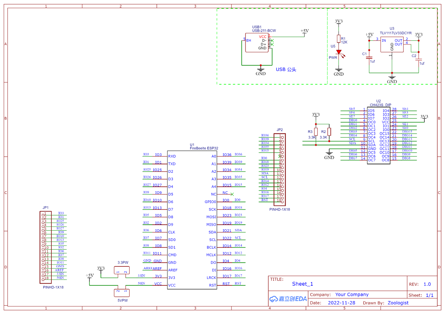Screen dimensions: 445x314
Task: Select the 'RXD' pin label on U1
Action: coord(172,156)
